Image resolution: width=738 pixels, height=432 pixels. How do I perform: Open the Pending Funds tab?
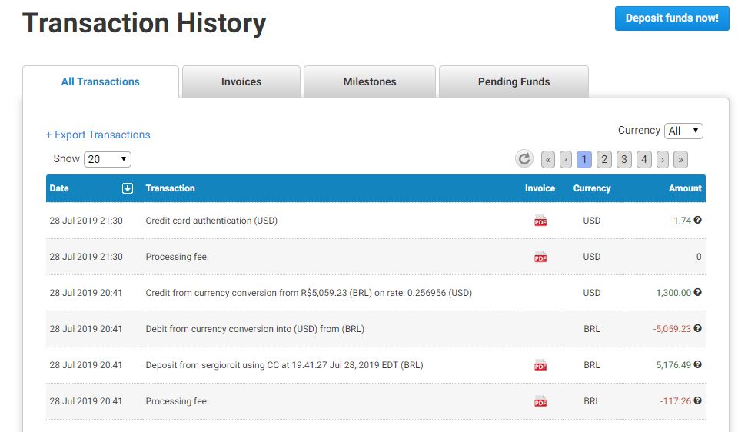click(514, 81)
